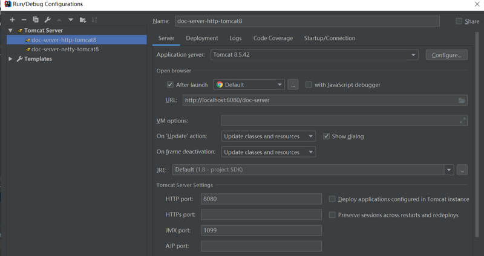Open edit templates wrench icon
Viewport: 484px width, 256px height.
[x=47, y=20]
